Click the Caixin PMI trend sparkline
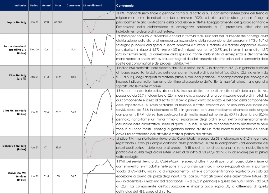269x194 pixels. click(x=99, y=148)
